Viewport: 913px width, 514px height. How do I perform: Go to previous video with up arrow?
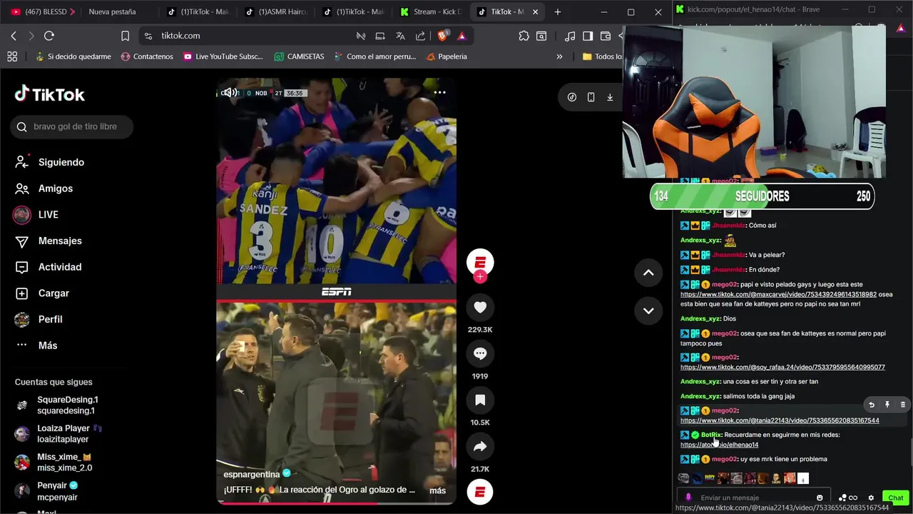click(x=648, y=273)
